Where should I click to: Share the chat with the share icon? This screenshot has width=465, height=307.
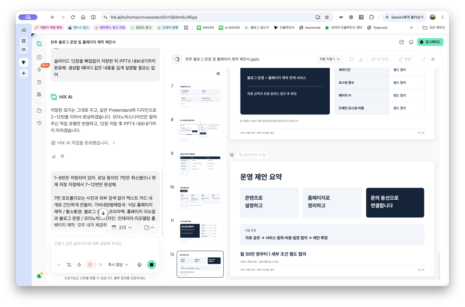tap(401, 42)
